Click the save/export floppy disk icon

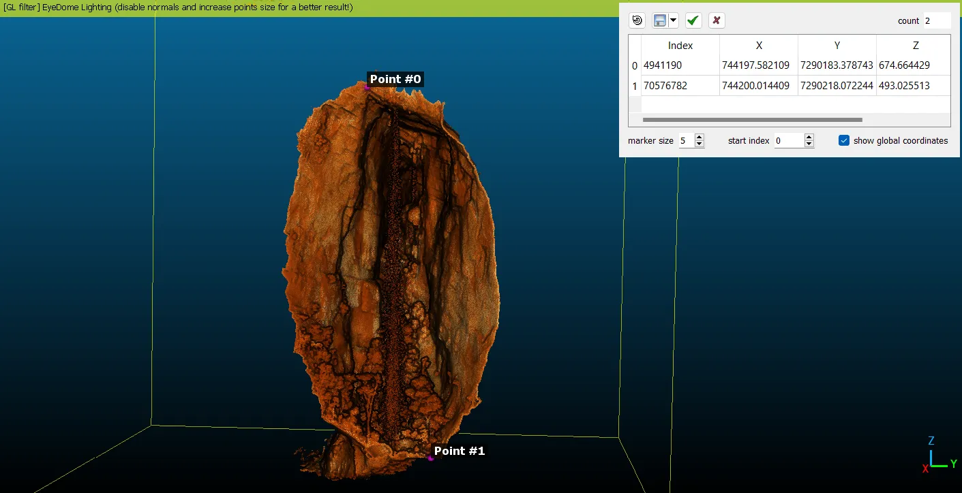659,20
